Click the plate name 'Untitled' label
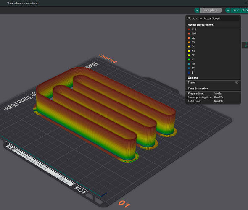248x210 pixels. tap(108, 59)
